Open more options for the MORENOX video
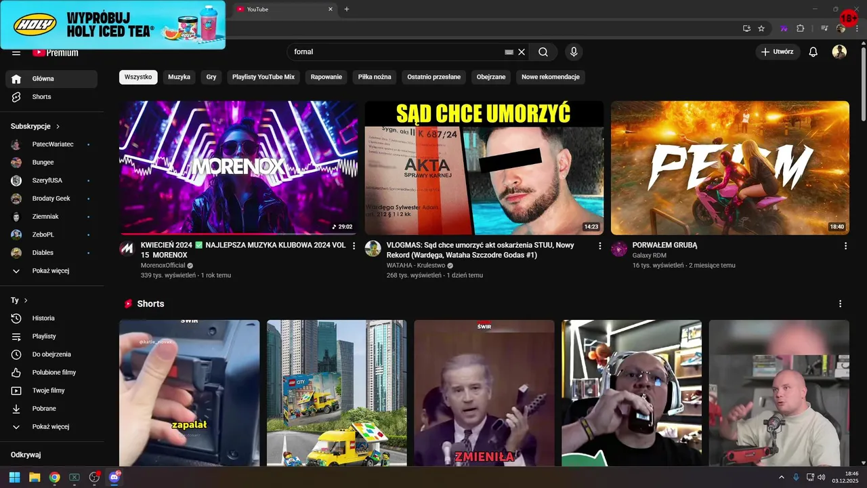The width and height of the screenshot is (867, 488). pyautogui.click(x=354, y=245)
